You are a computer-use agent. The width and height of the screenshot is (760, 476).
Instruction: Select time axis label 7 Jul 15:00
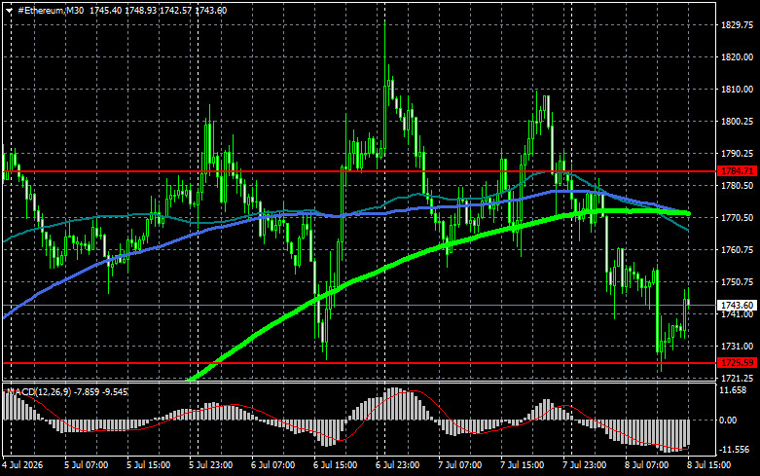(522, 465)
